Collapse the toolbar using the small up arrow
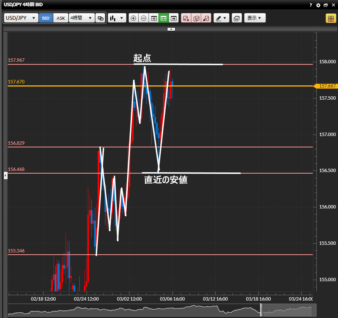The width and height of the screenshot is (338, 318). click(x=171, y=29)
